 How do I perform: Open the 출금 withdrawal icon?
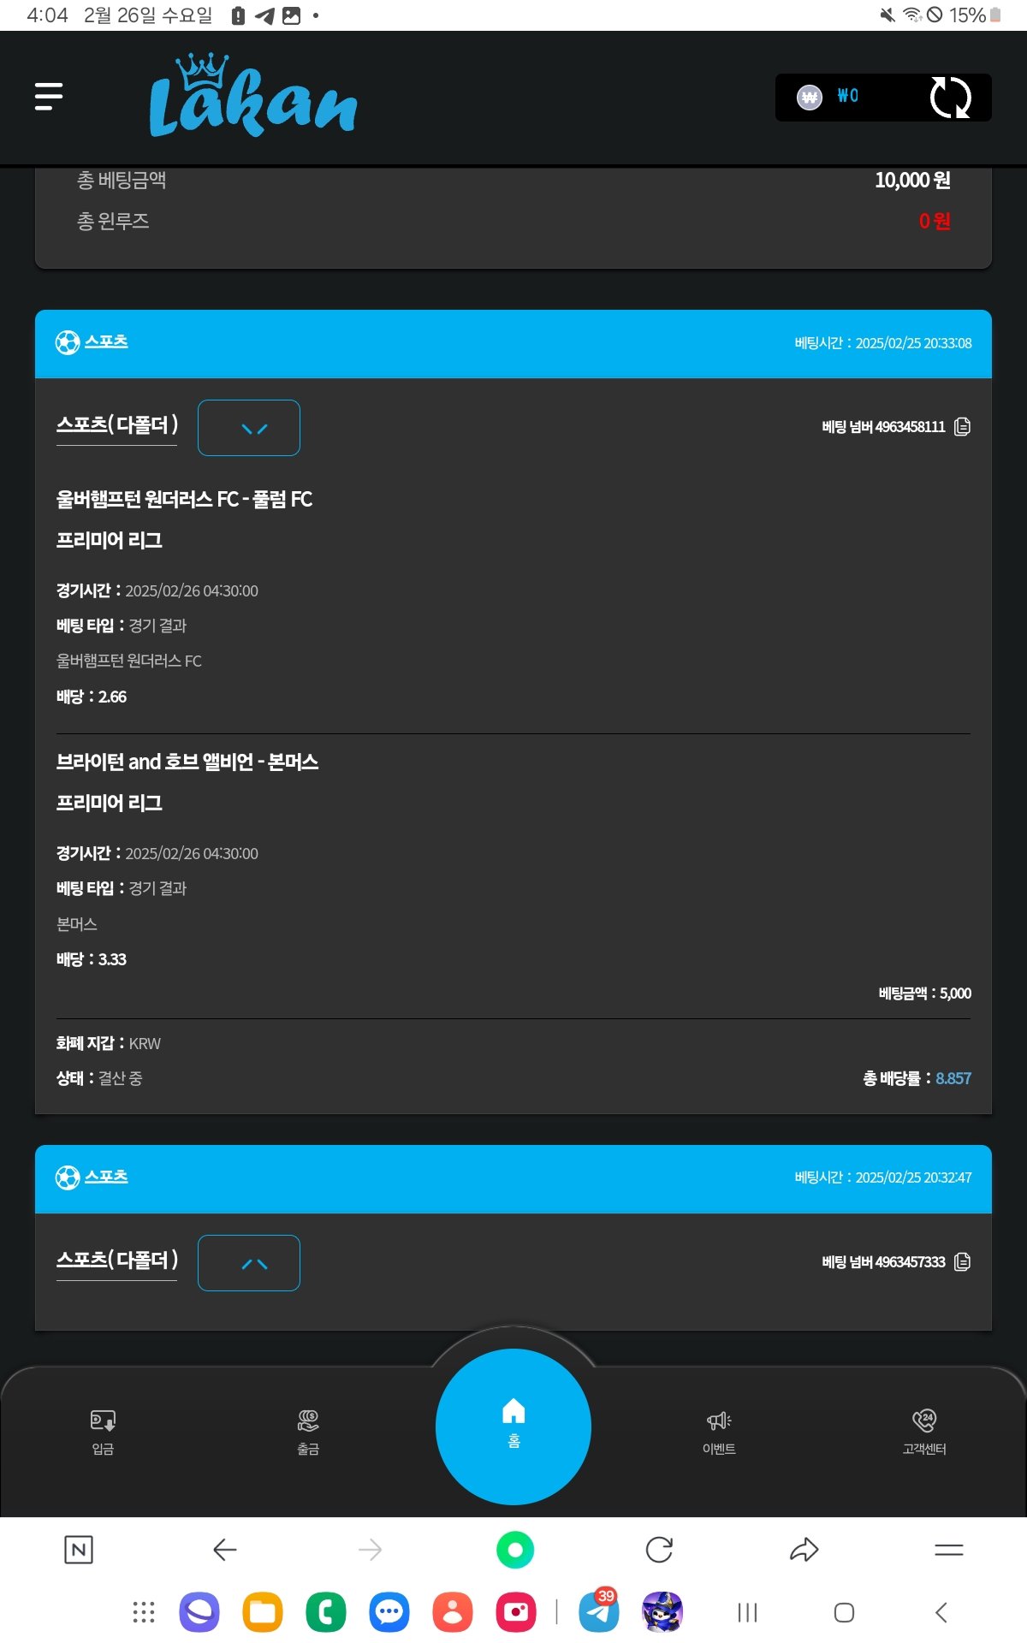click(308, 1431)
